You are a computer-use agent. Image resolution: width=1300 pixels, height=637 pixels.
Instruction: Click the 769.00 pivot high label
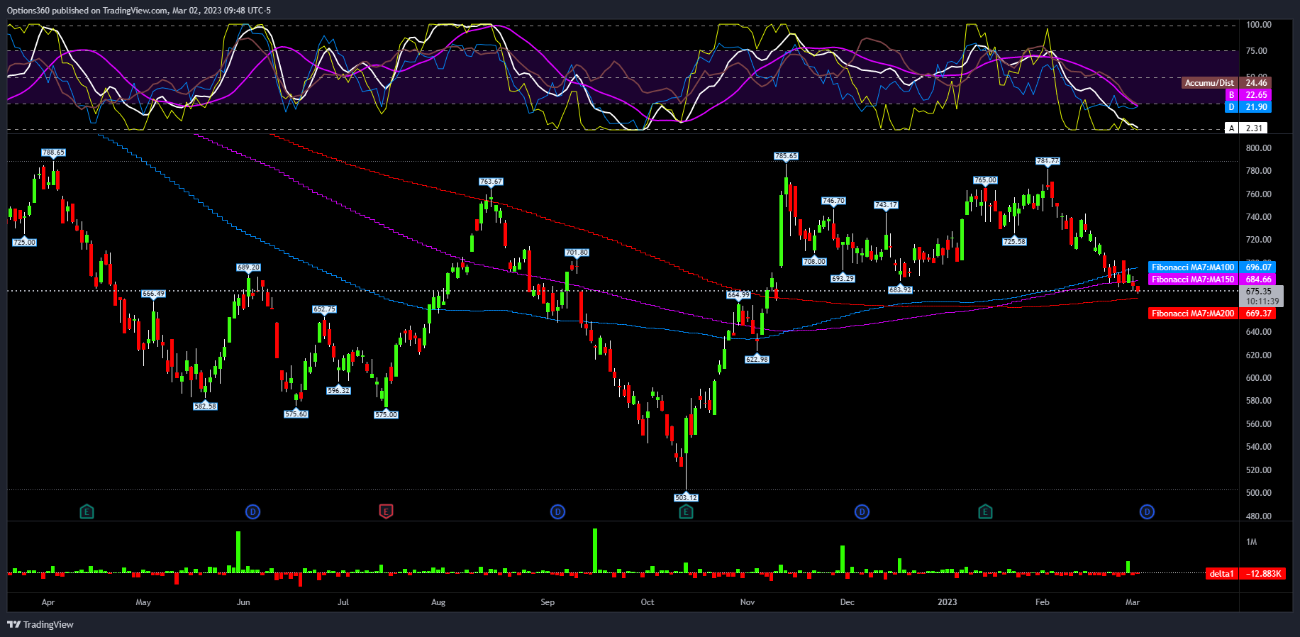pyautogui.click(x=985, y=180)
